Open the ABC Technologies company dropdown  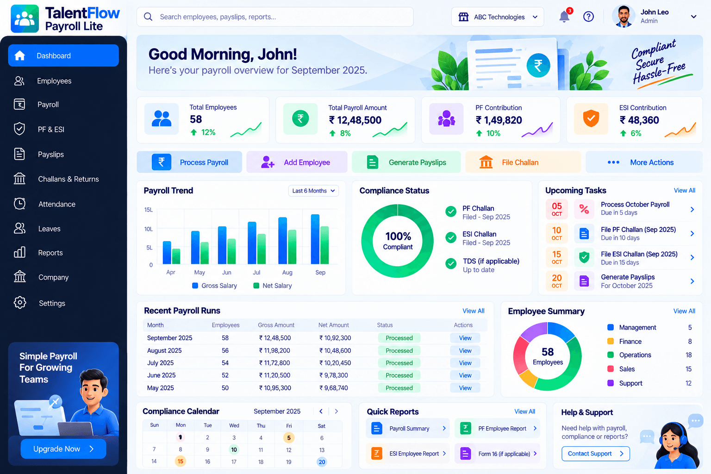point(498,17)
